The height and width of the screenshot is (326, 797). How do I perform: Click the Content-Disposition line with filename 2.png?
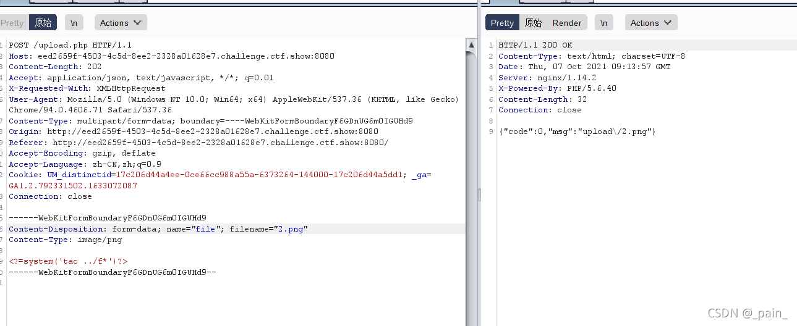coord(158,229)
